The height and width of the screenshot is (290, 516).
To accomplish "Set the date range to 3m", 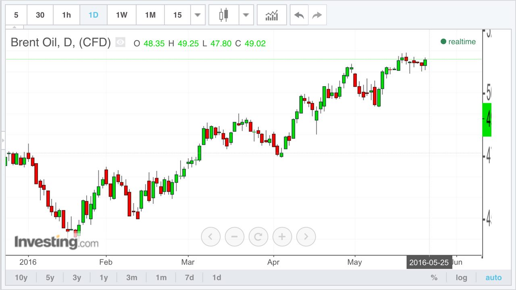I will click(x=131, y=278).
